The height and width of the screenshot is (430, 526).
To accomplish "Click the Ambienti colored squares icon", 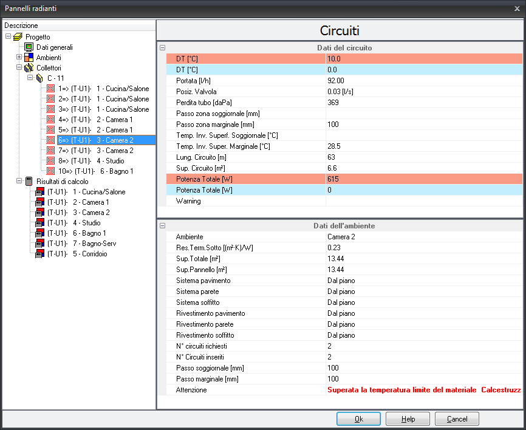I will point(29,58).
